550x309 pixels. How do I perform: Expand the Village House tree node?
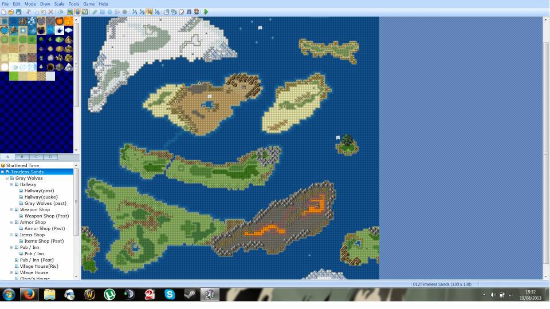pos(11,273)
